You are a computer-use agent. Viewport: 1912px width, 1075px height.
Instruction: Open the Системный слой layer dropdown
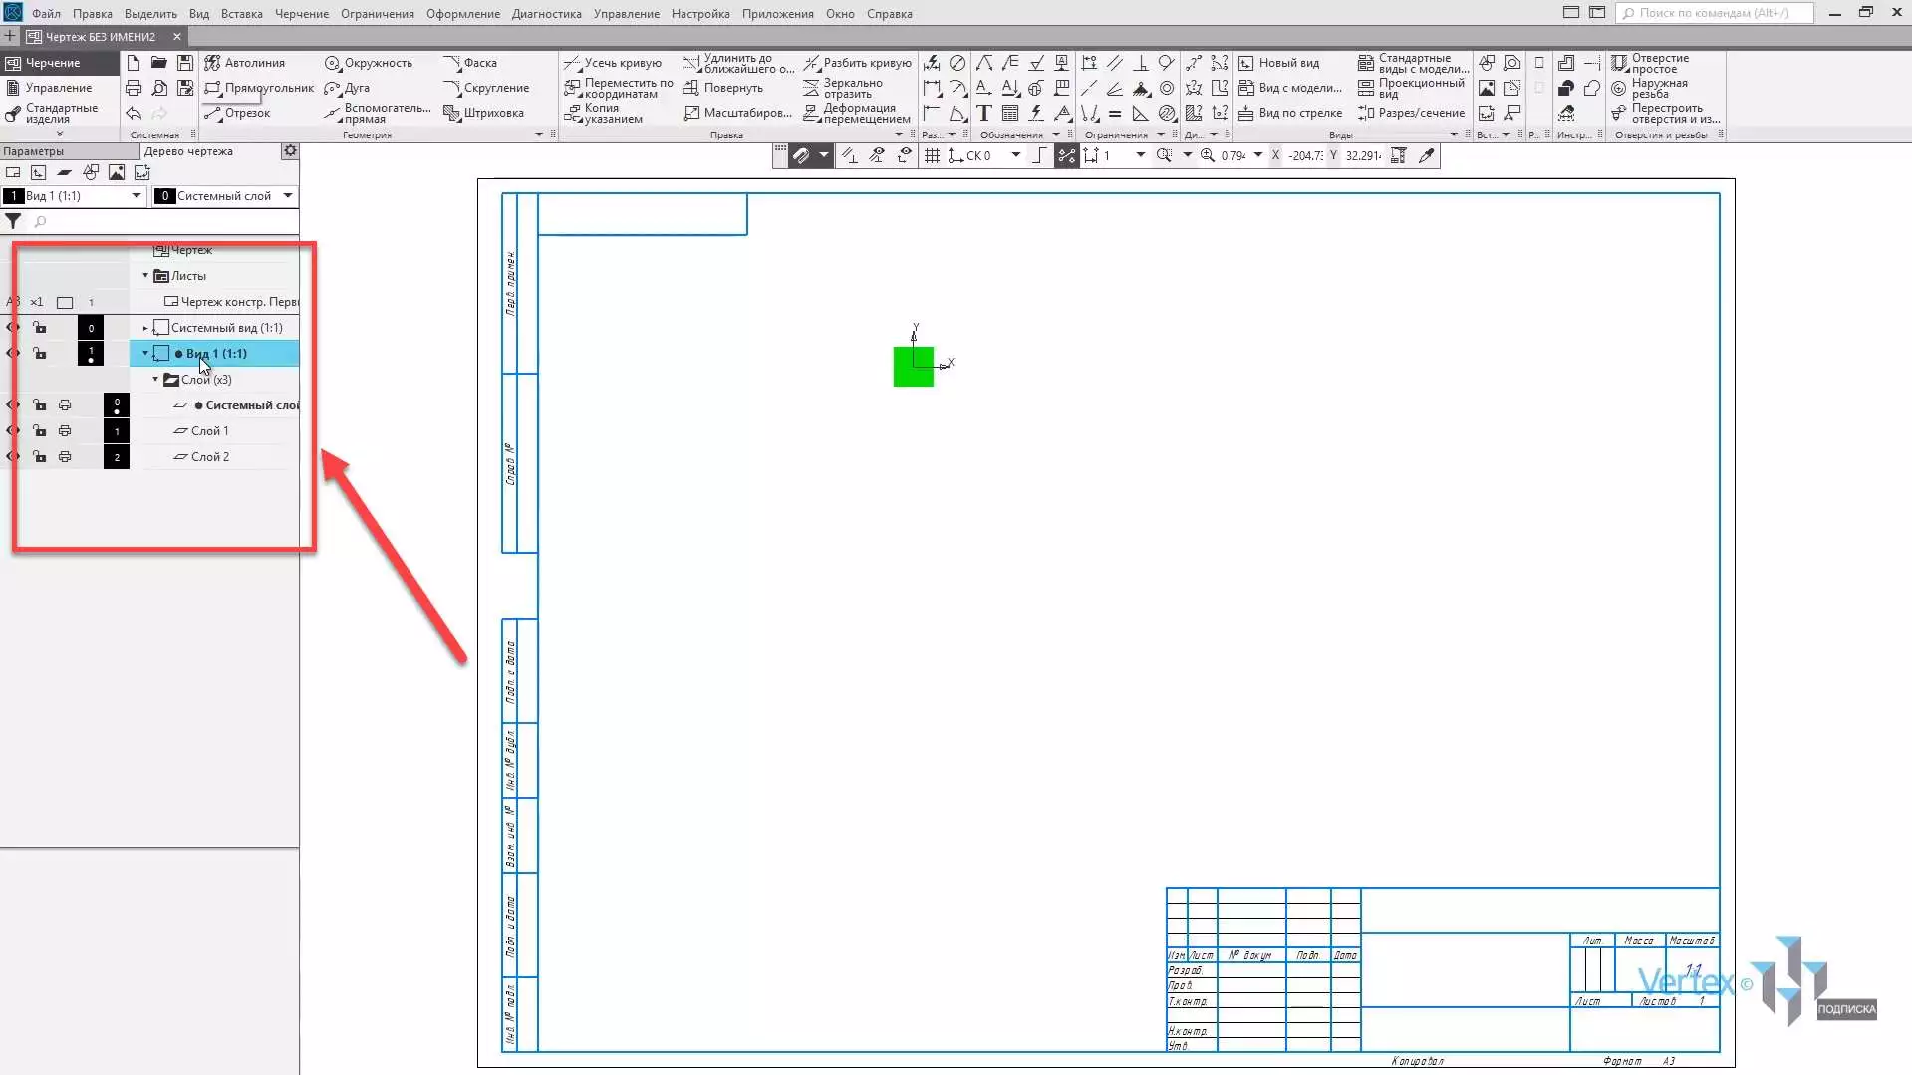pos(288,196)
